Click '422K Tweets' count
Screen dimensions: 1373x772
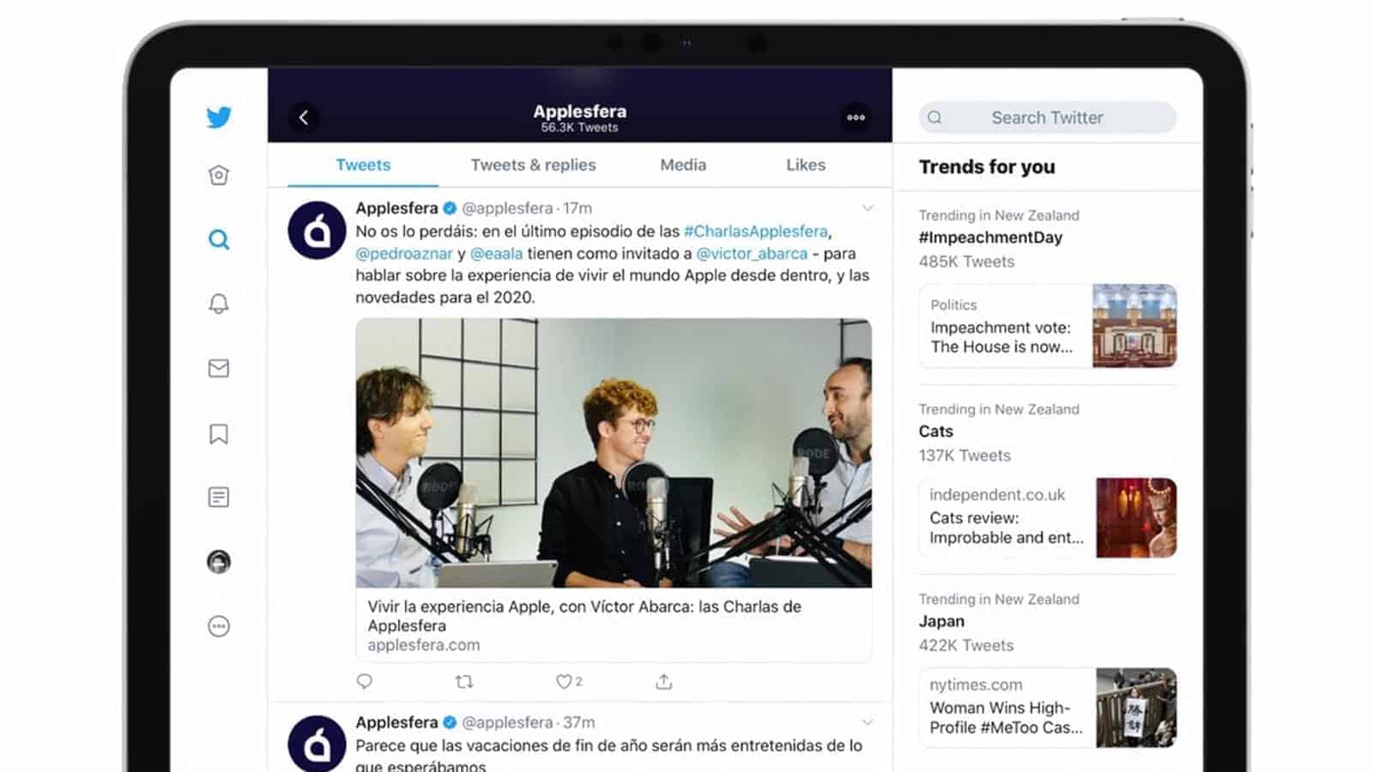pos(966,645)
